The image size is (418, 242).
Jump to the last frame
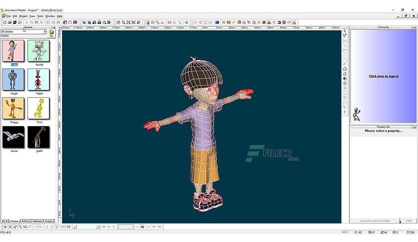159,227
